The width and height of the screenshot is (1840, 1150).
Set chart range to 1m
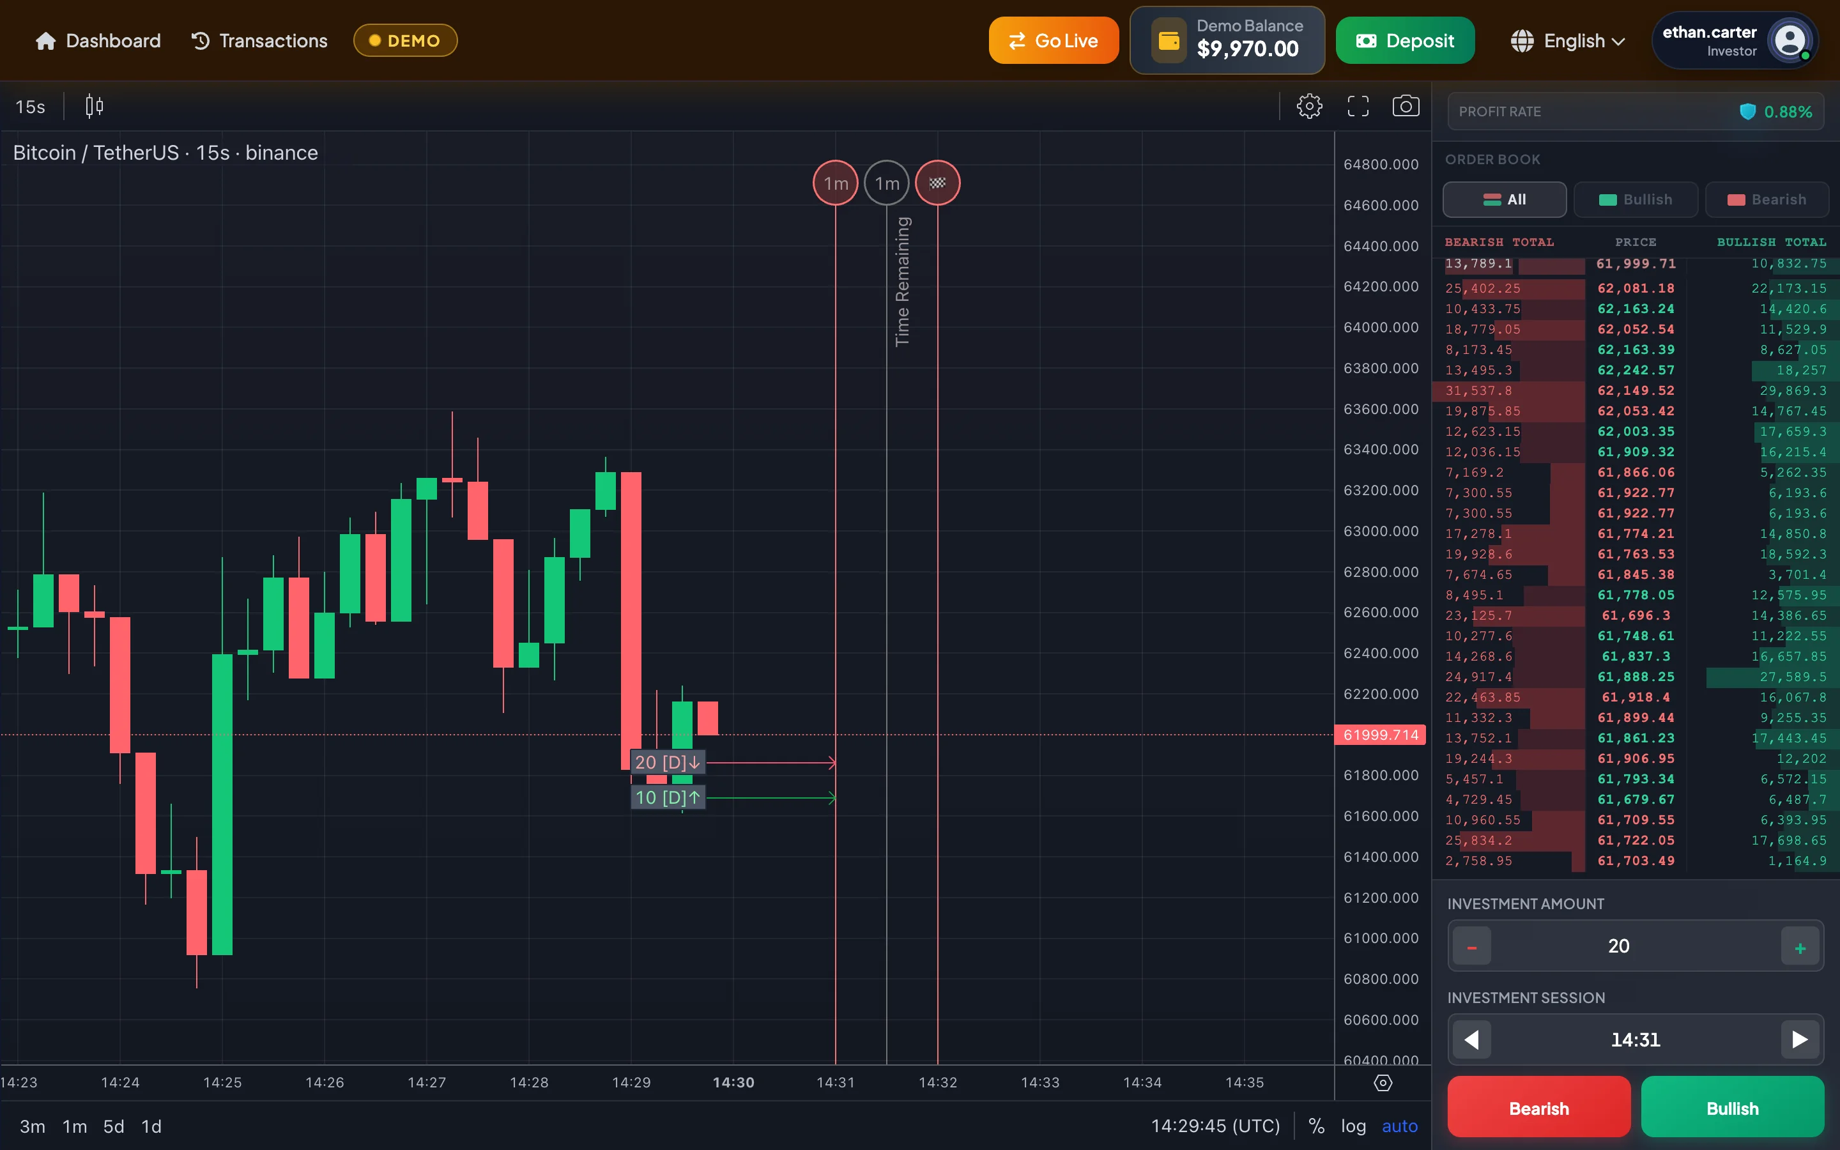point(75,1126)
